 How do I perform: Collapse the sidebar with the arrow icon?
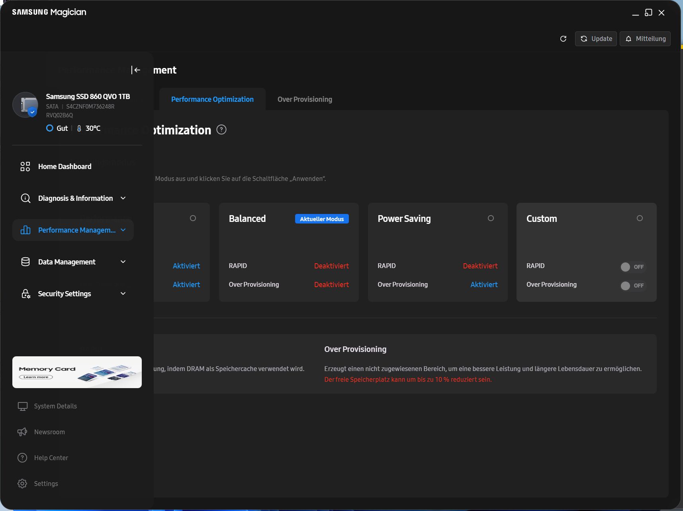tap(136, 70)
